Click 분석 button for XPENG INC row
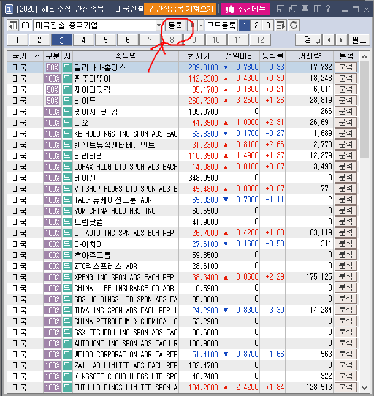Screen dimensions: 374x396 click(x=345, y=277)
